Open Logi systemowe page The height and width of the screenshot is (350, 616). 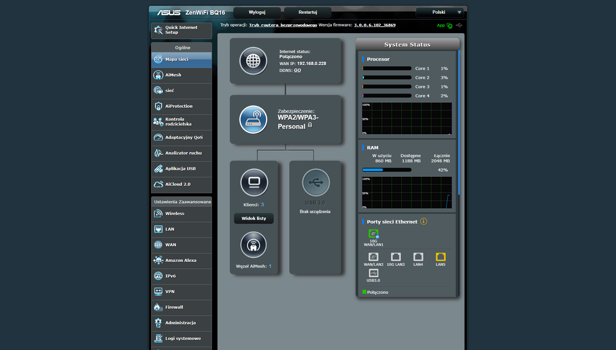pos(181,339)
